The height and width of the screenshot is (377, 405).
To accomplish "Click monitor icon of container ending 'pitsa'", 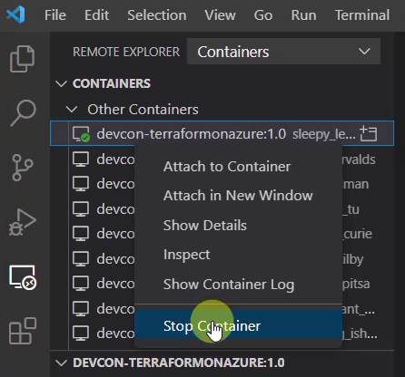I will click(x=81, y=284).
